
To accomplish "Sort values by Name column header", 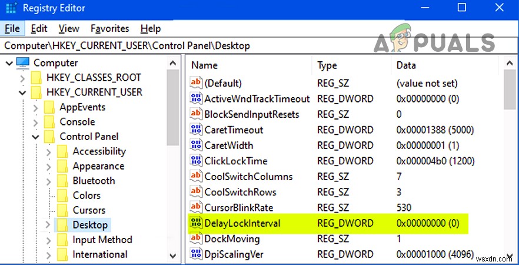I will point(205,65).
